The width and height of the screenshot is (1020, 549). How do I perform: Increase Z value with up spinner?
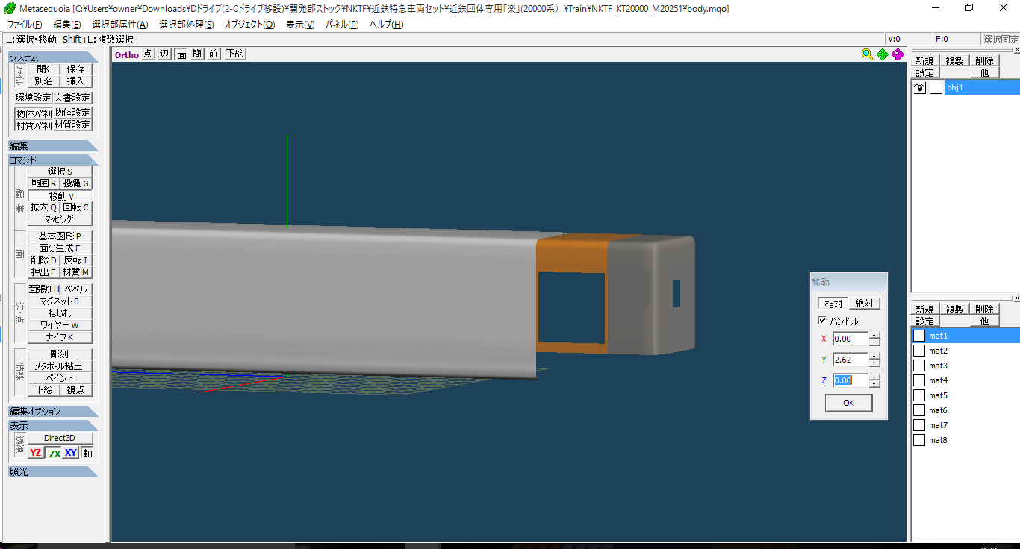tap(874, 377)
